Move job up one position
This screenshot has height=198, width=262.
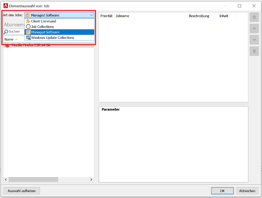(x=254, y=29)
